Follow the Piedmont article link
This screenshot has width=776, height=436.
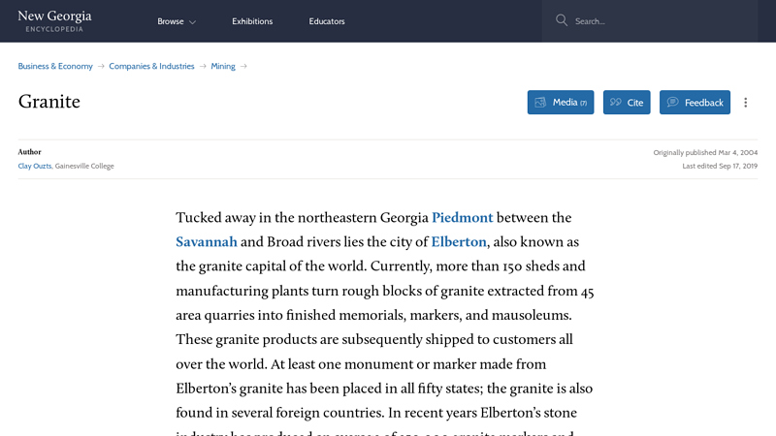[463, 217]
